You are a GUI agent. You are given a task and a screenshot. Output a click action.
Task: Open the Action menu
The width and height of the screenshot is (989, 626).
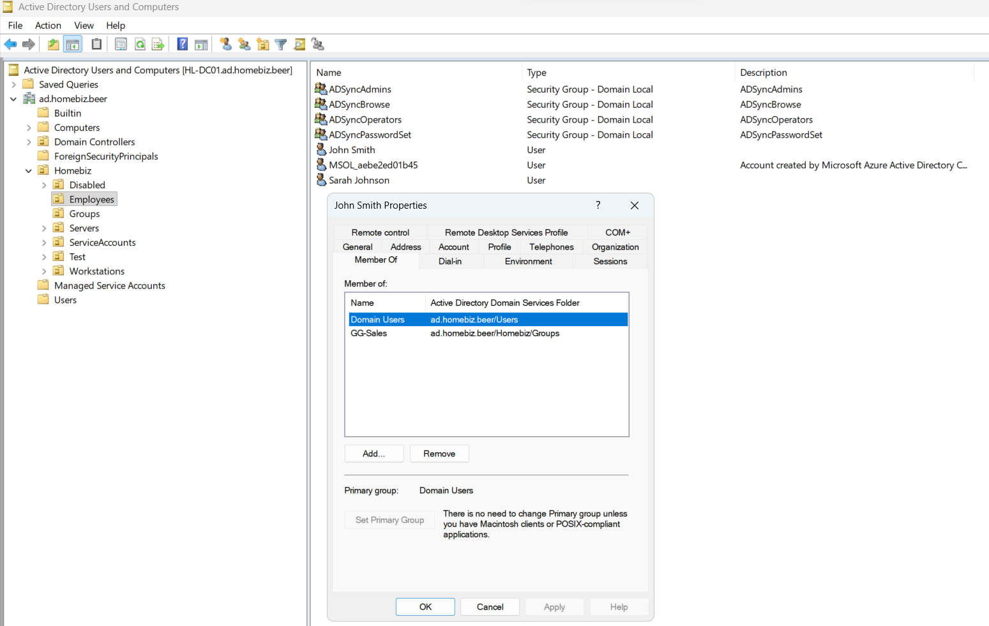click(x=48, y=26)
